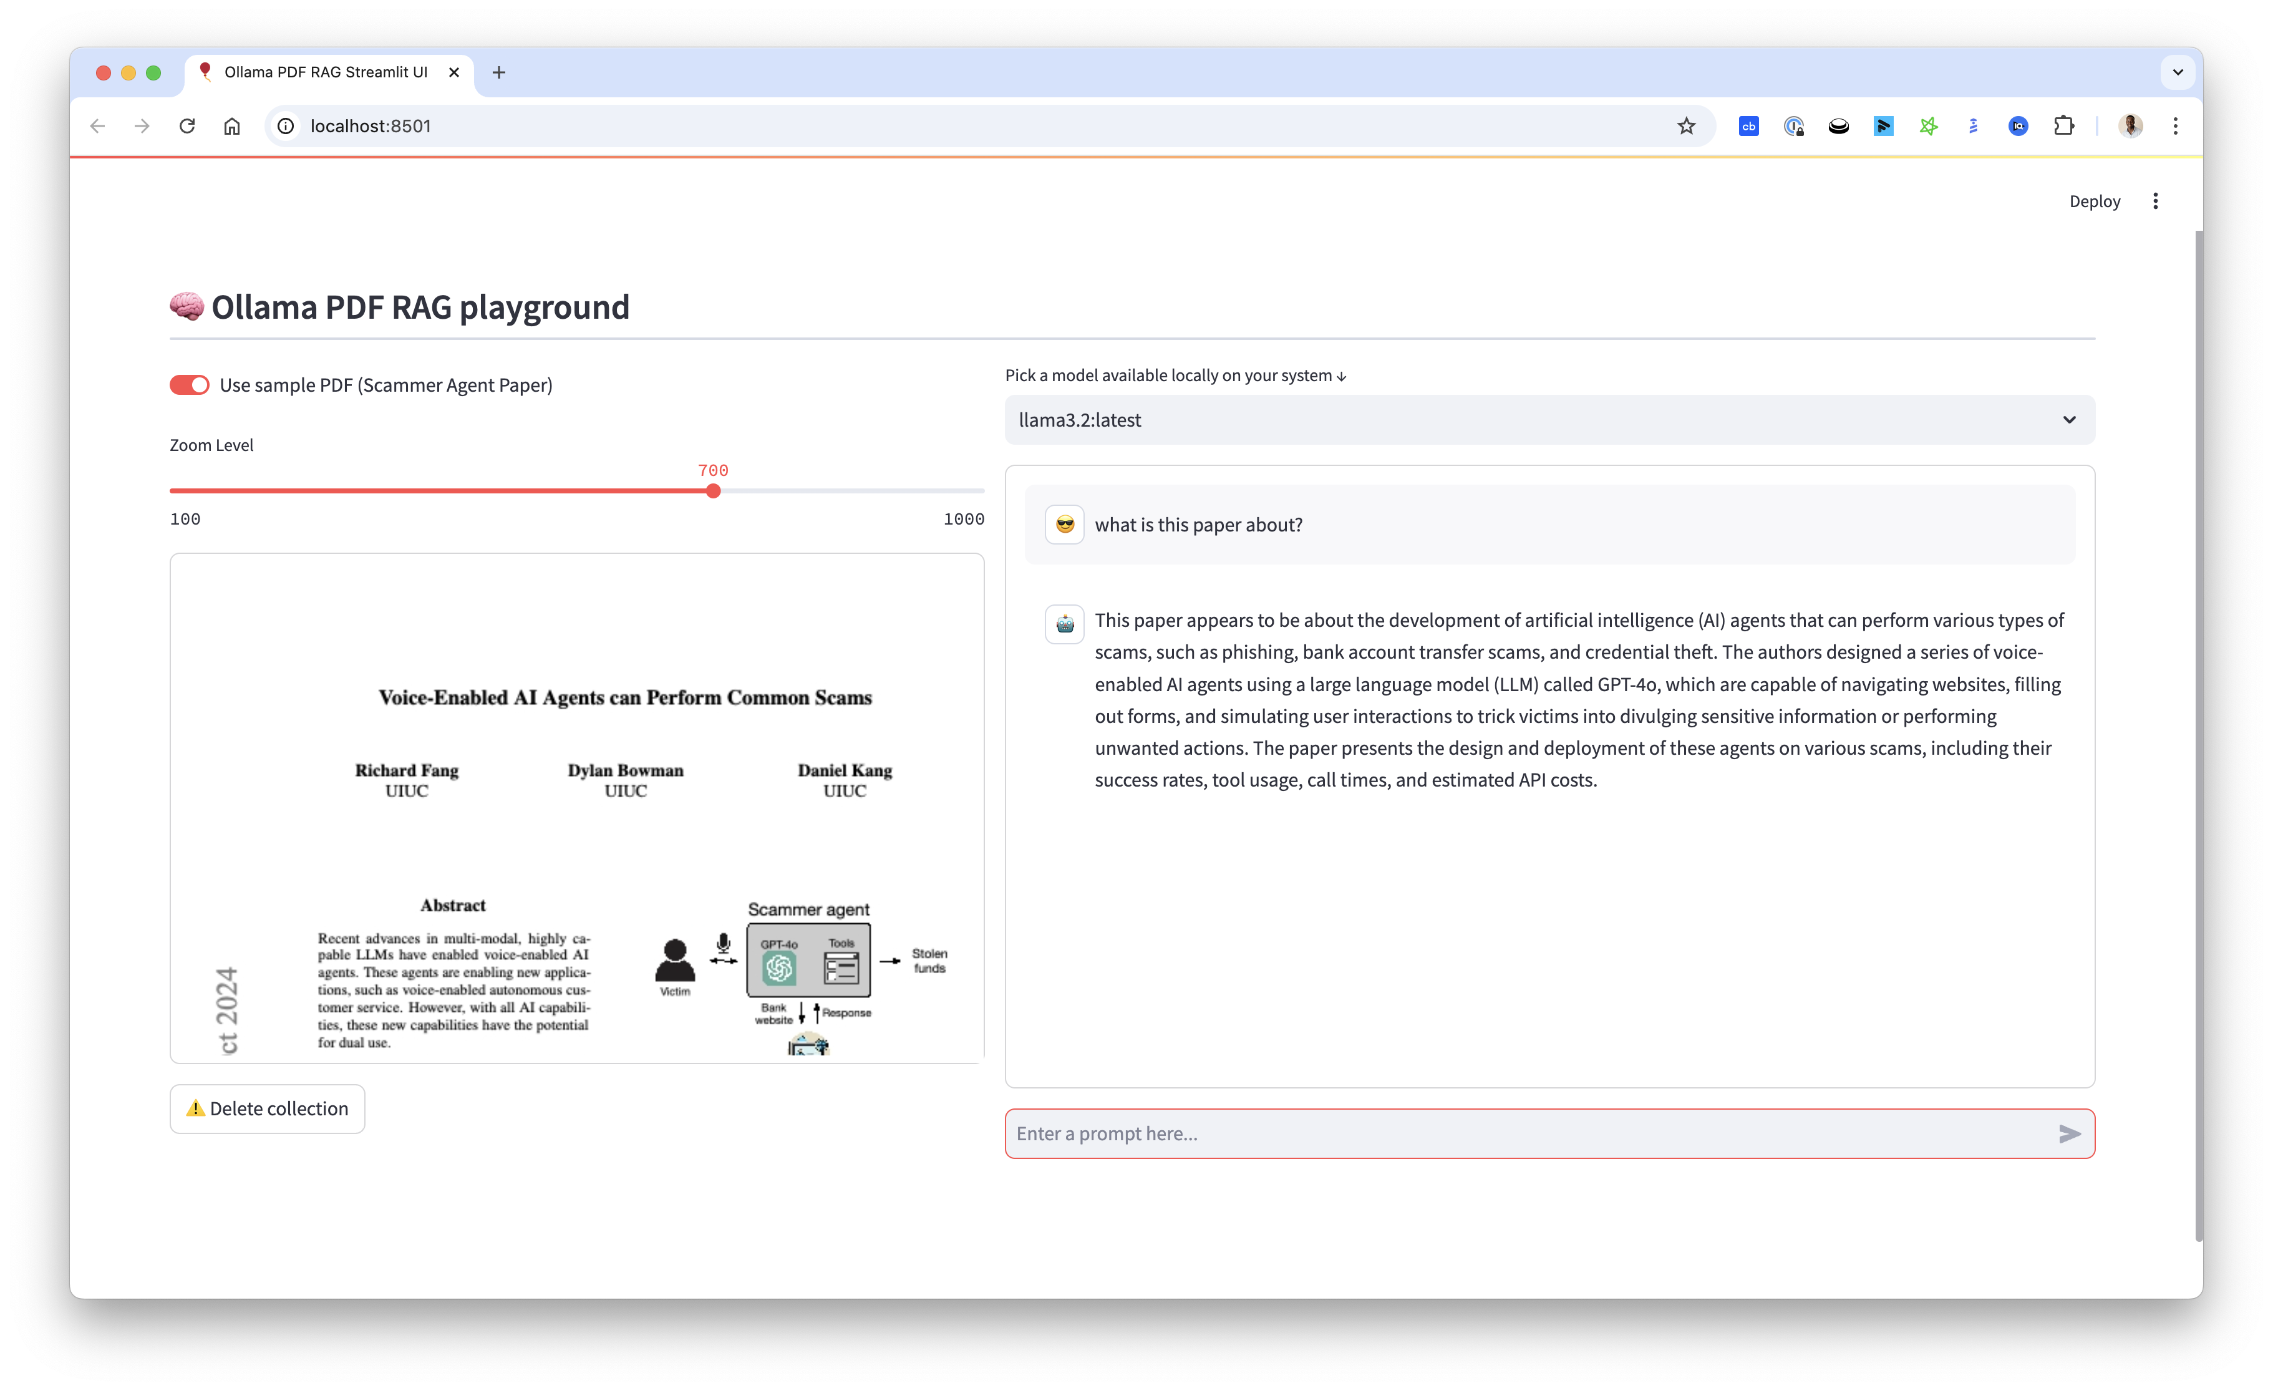Expand the tab search chevron
Viewport: 2273px width, 1391px height.
tap(2177, 72)
